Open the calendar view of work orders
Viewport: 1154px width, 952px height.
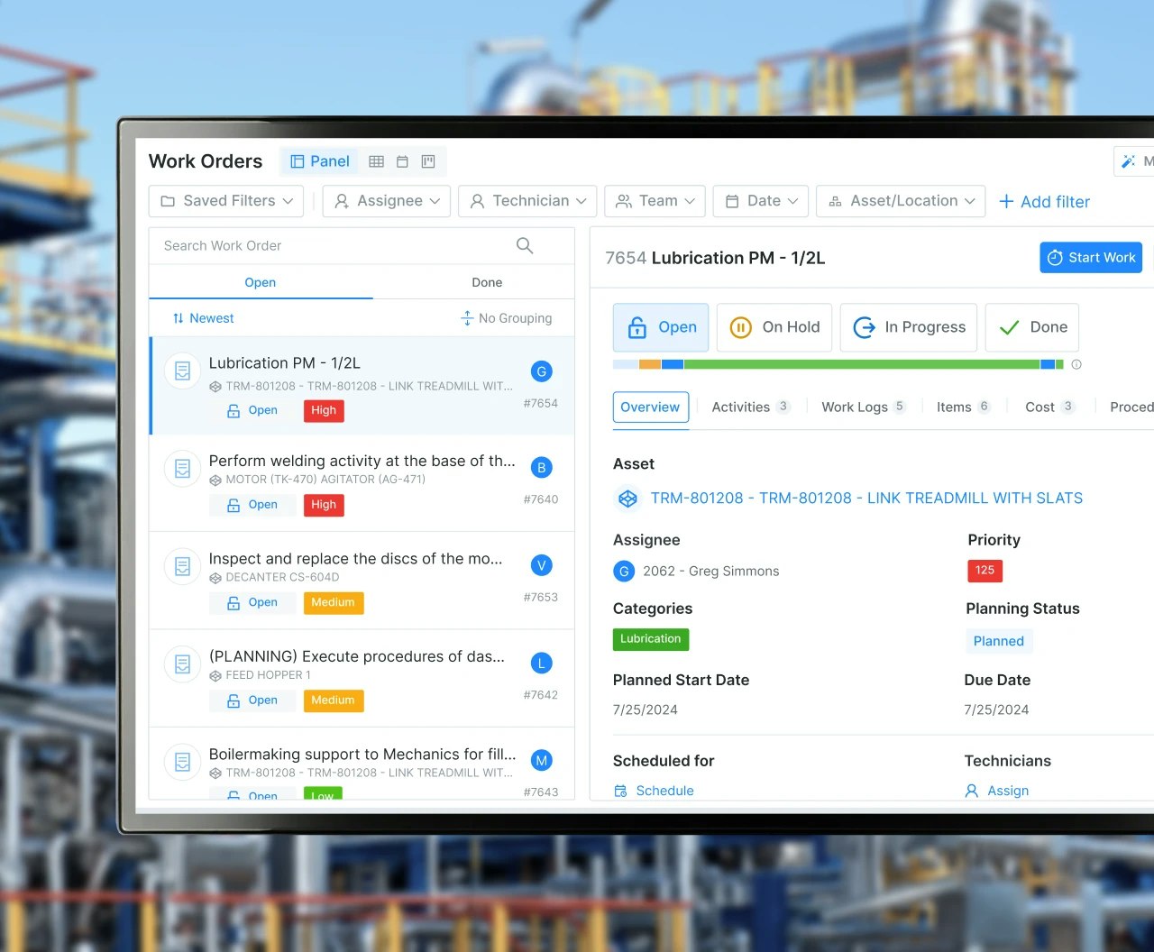[x=401, y=160]
